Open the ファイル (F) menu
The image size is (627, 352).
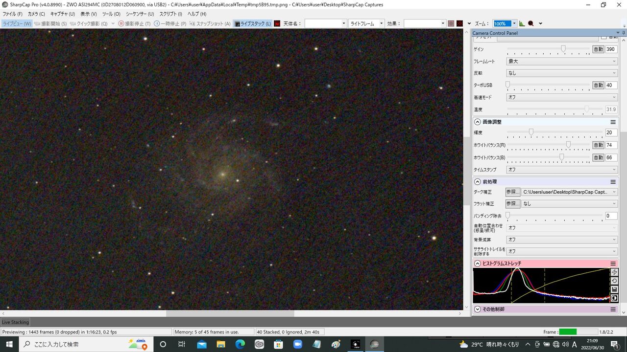[x=13, y=14]
